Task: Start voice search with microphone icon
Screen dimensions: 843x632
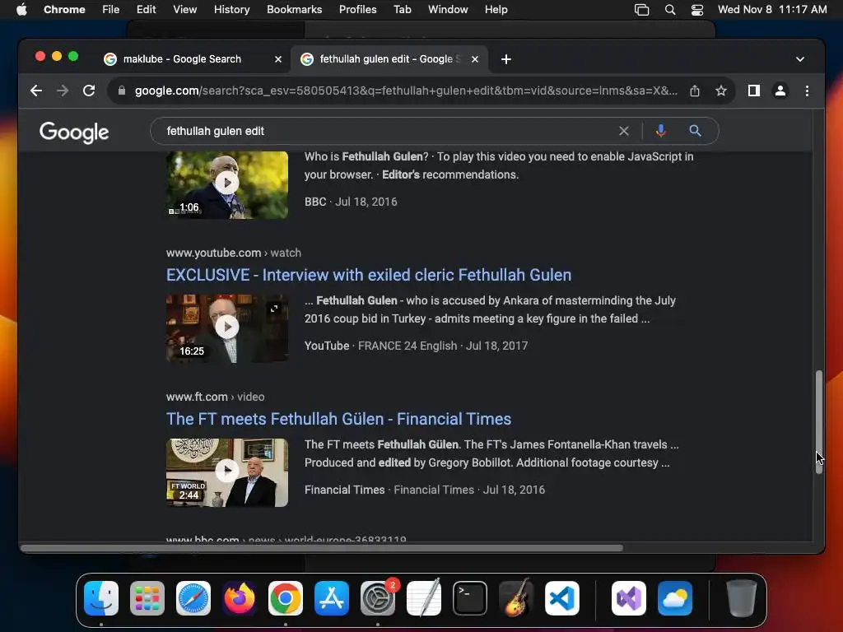Action: click(x=661, y=131)
